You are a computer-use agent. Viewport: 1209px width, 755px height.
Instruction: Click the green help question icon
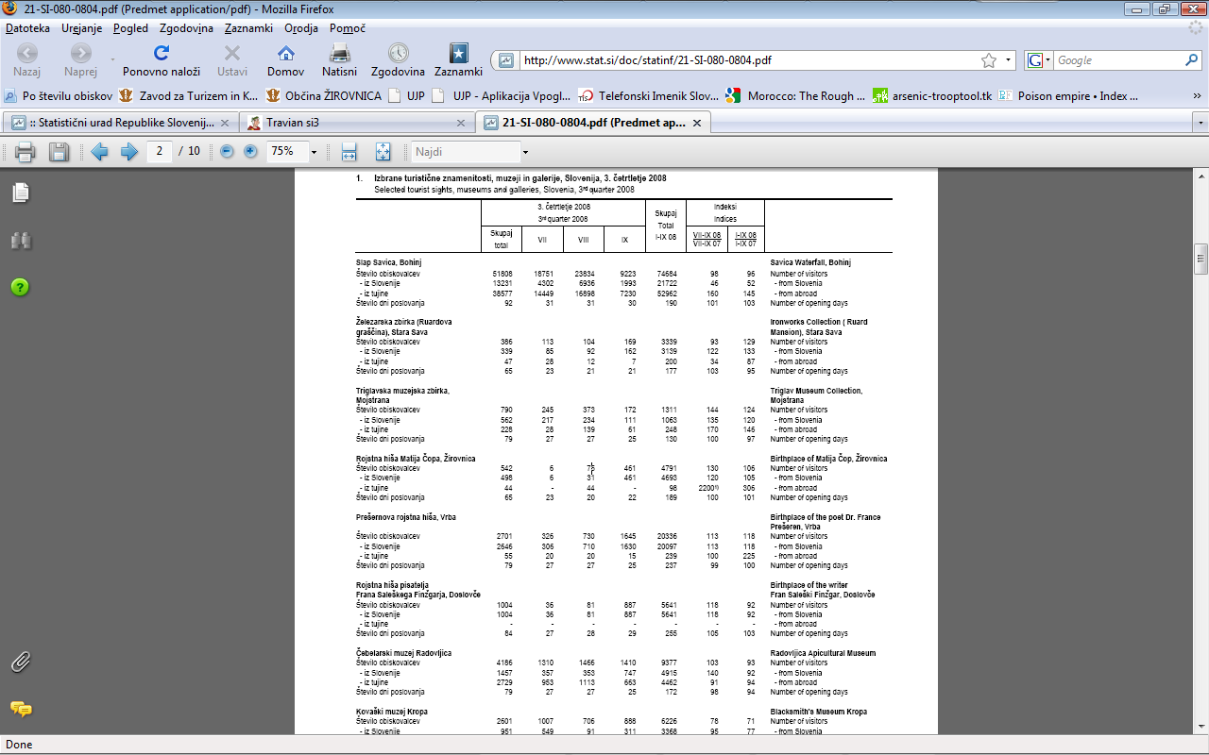pos(21,287)
